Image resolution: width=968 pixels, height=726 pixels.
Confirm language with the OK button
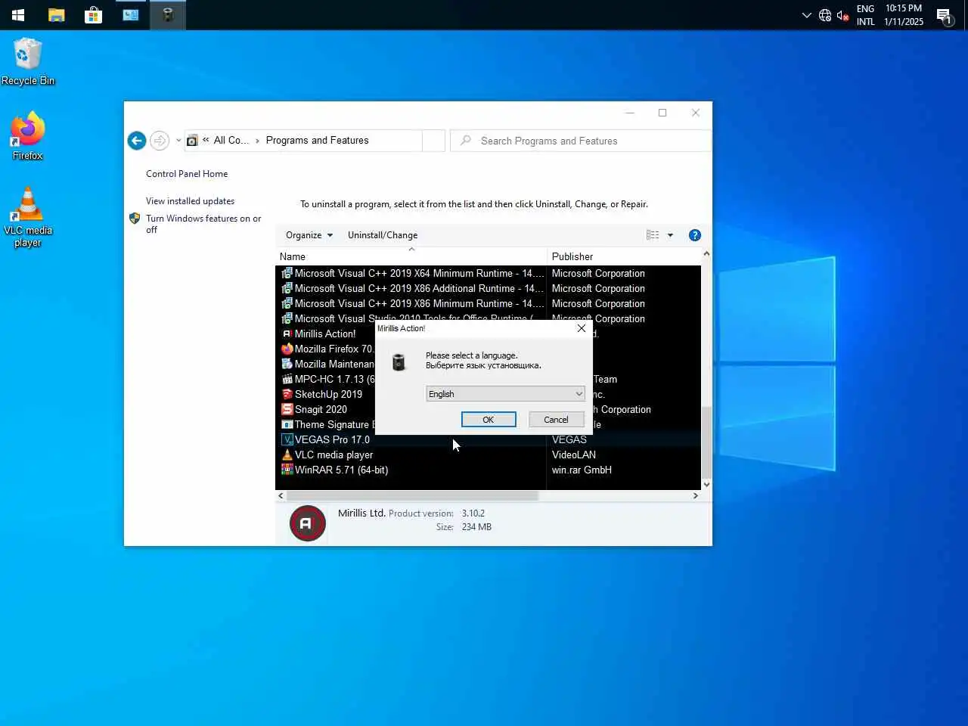(x=489, y=420)
